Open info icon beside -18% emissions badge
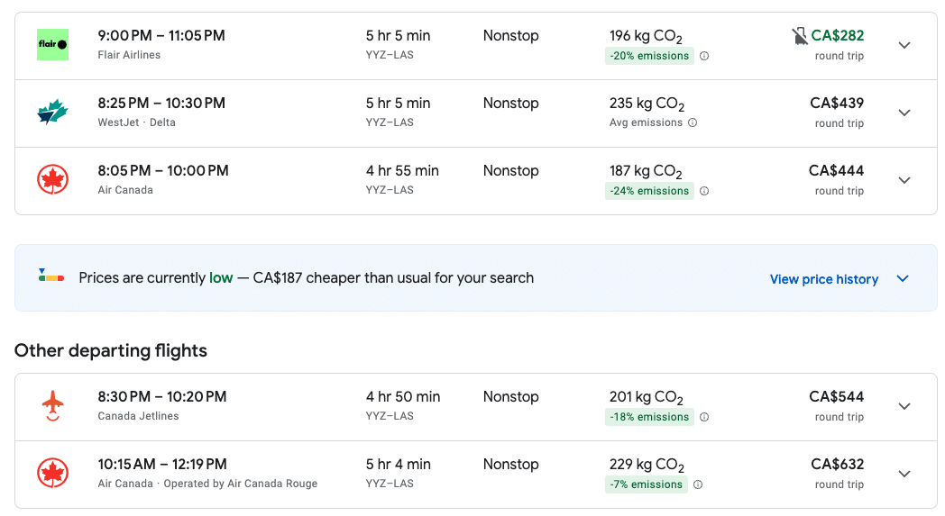This screenshot has width=945, height=516. coord(704,417)
